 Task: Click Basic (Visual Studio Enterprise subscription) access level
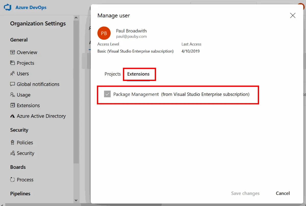pos(135,51)
